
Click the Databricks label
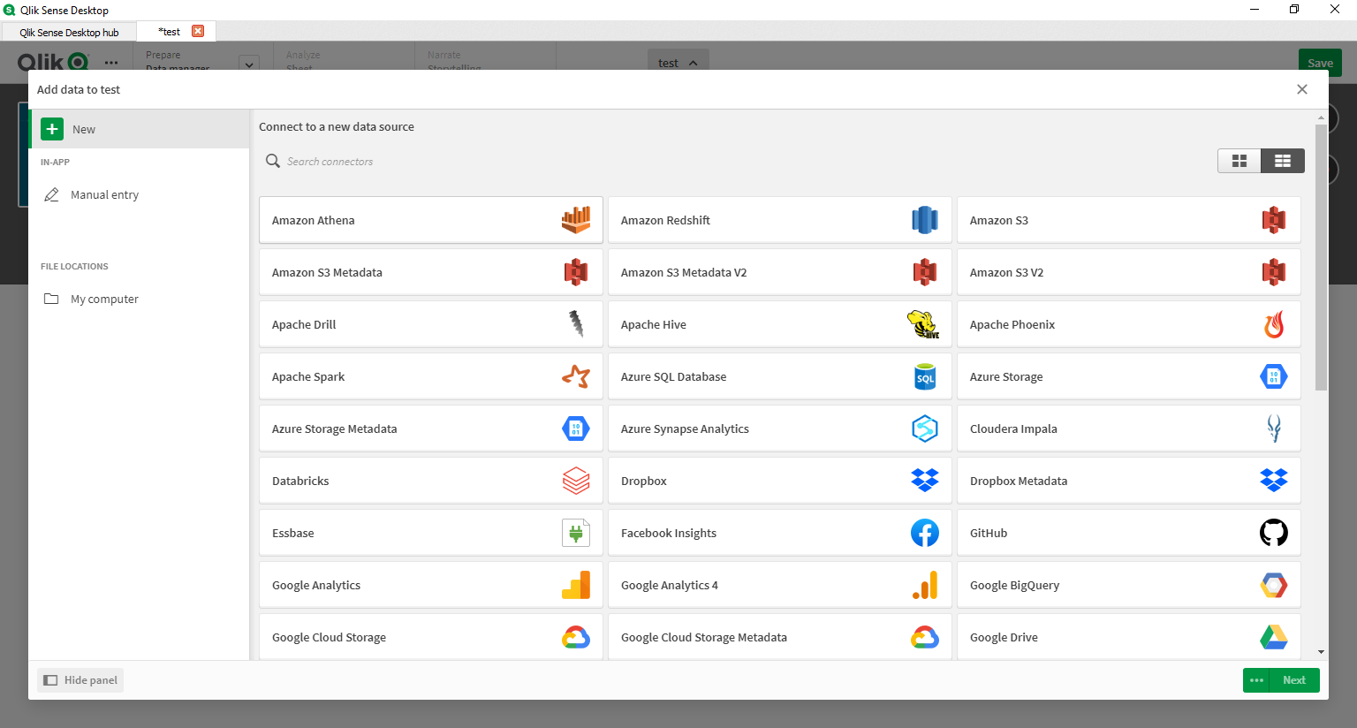(300, 481)
